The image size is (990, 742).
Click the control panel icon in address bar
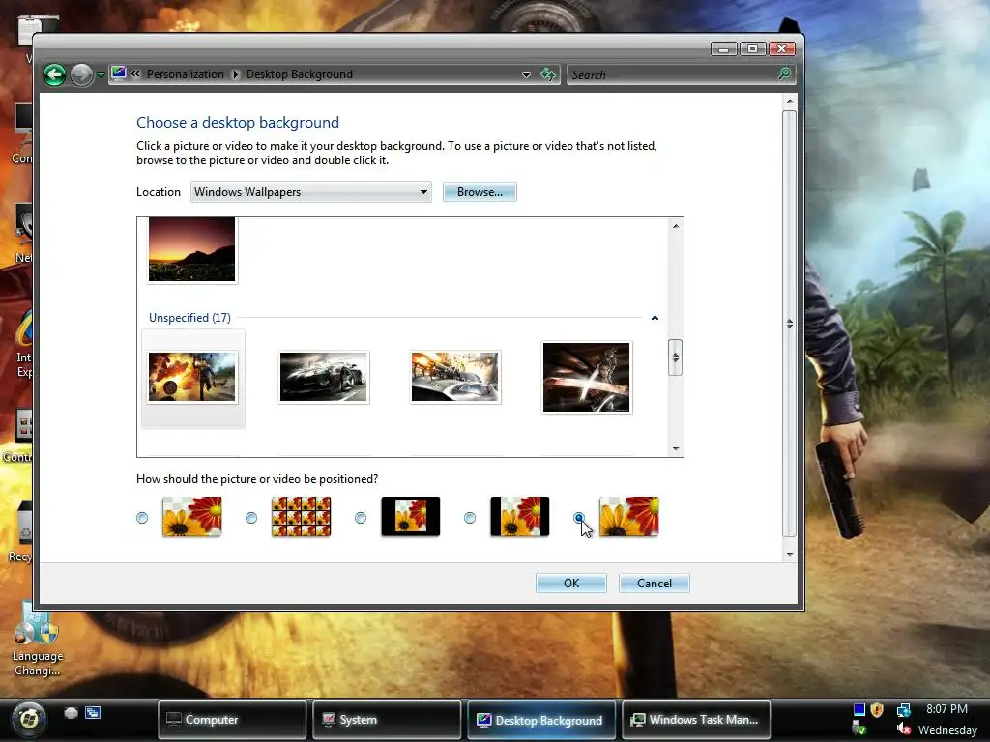click(119, 73)
